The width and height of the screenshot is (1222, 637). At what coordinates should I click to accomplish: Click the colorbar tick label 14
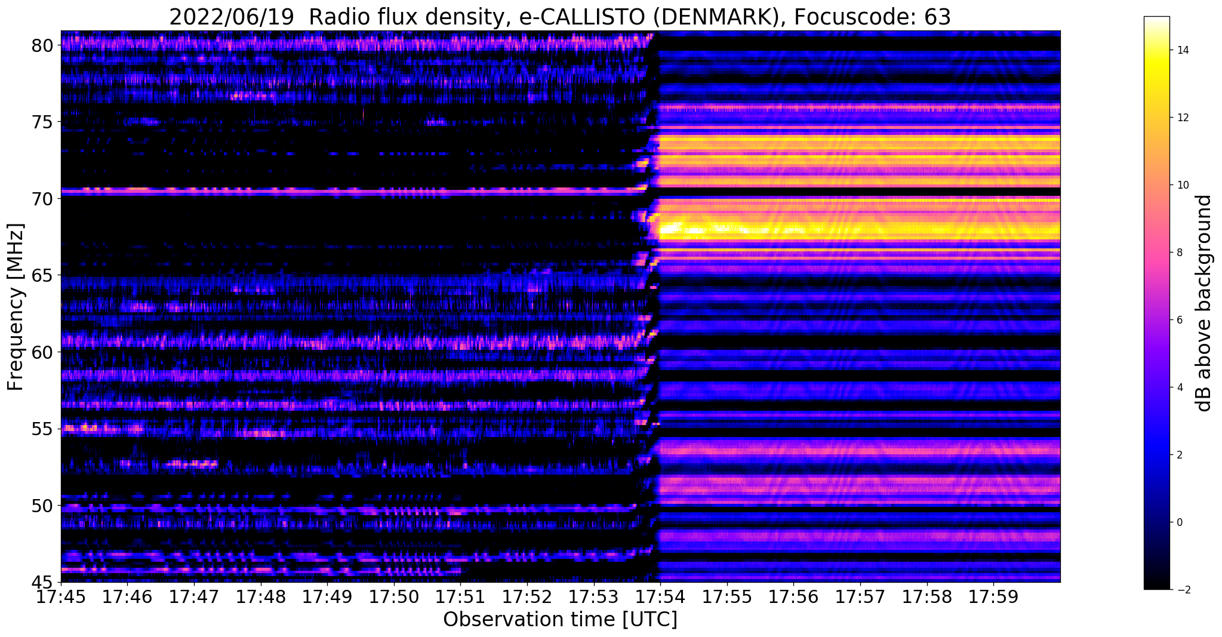[1181, 51]
